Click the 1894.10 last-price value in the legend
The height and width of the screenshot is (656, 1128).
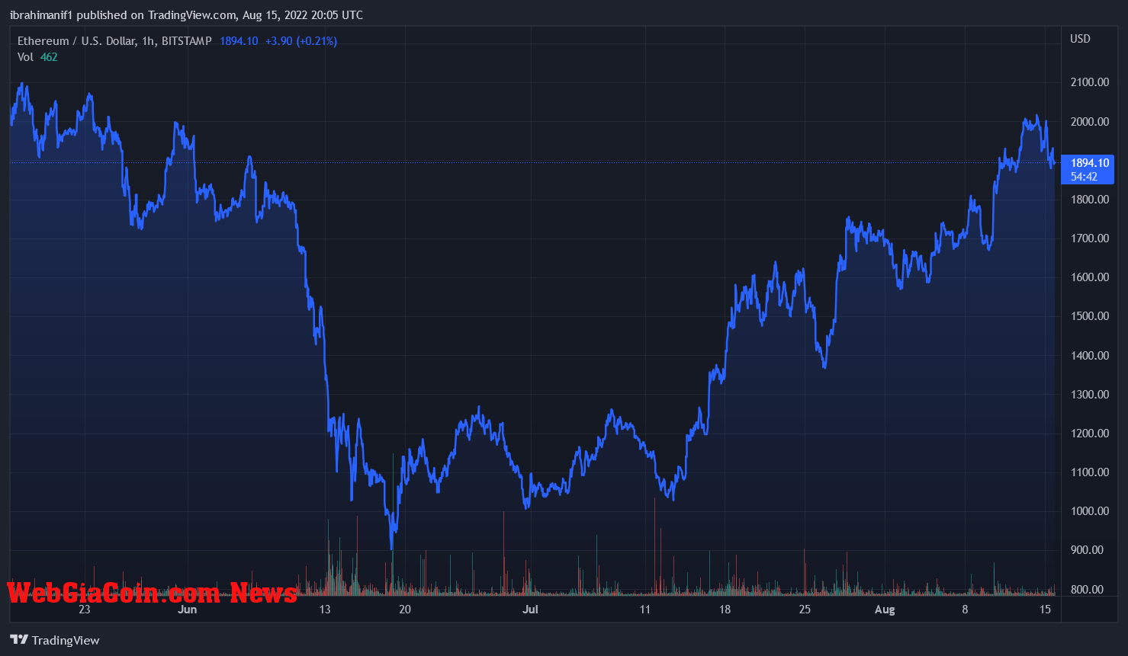point(239,41)
